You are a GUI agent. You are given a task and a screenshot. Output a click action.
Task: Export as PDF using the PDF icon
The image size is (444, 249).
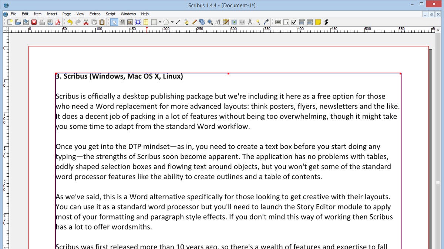pos(58,22)
